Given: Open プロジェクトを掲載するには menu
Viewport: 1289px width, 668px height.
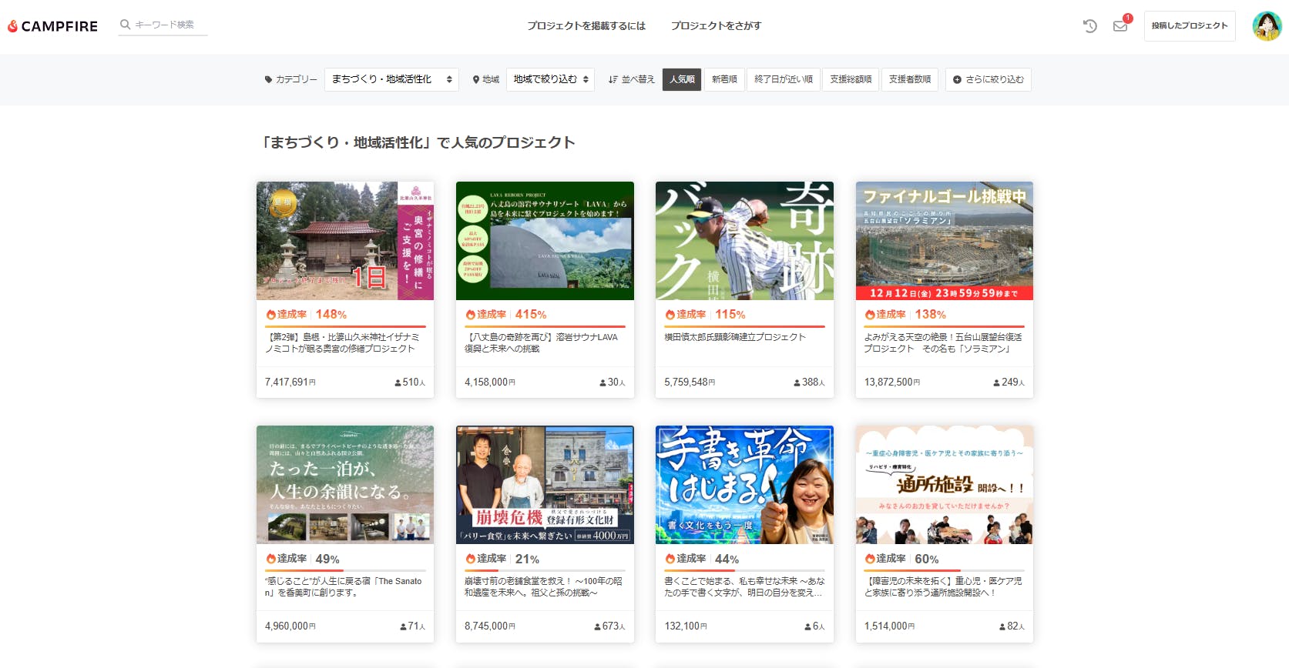Looking at the screenshot, I should [586, 26].
